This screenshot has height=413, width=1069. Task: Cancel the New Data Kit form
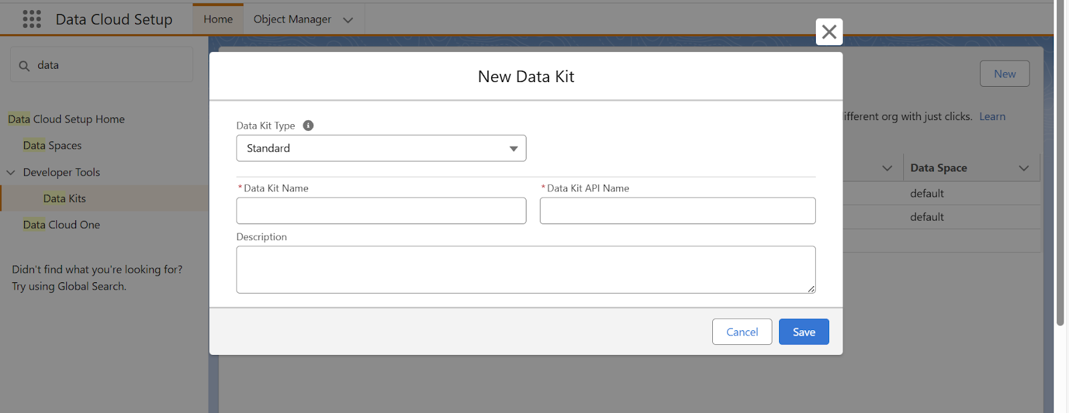coord(742,332)
